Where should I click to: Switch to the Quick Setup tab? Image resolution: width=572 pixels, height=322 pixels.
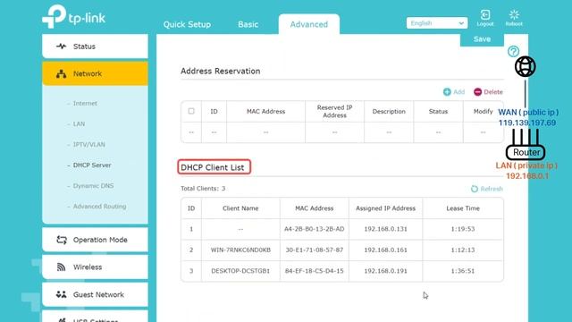click(x=187, y=24)
